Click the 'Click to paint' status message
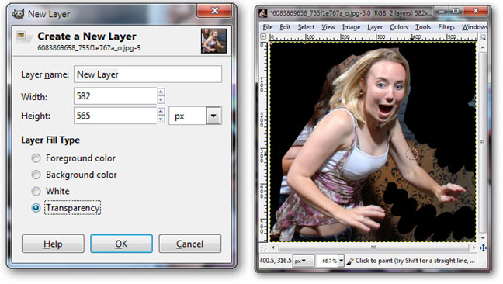This screenshot has width=503, height=284. point(415,261)
